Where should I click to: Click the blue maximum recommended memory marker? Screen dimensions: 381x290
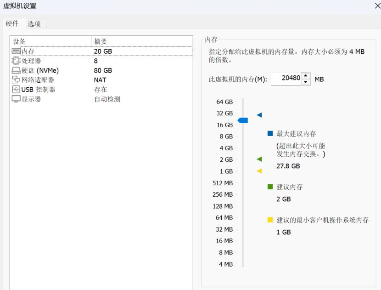259,115
